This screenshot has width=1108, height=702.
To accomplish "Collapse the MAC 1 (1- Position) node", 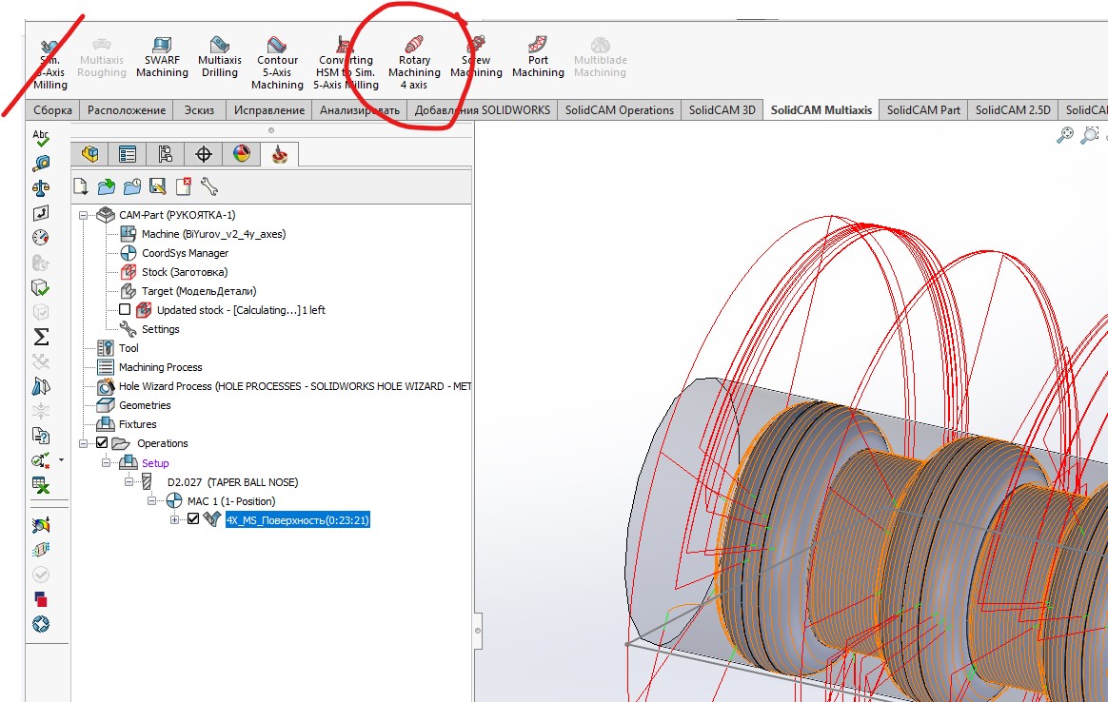I will point(151,500).
